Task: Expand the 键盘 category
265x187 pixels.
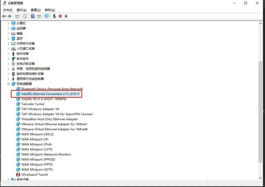Action: click(x=8, y=34)
